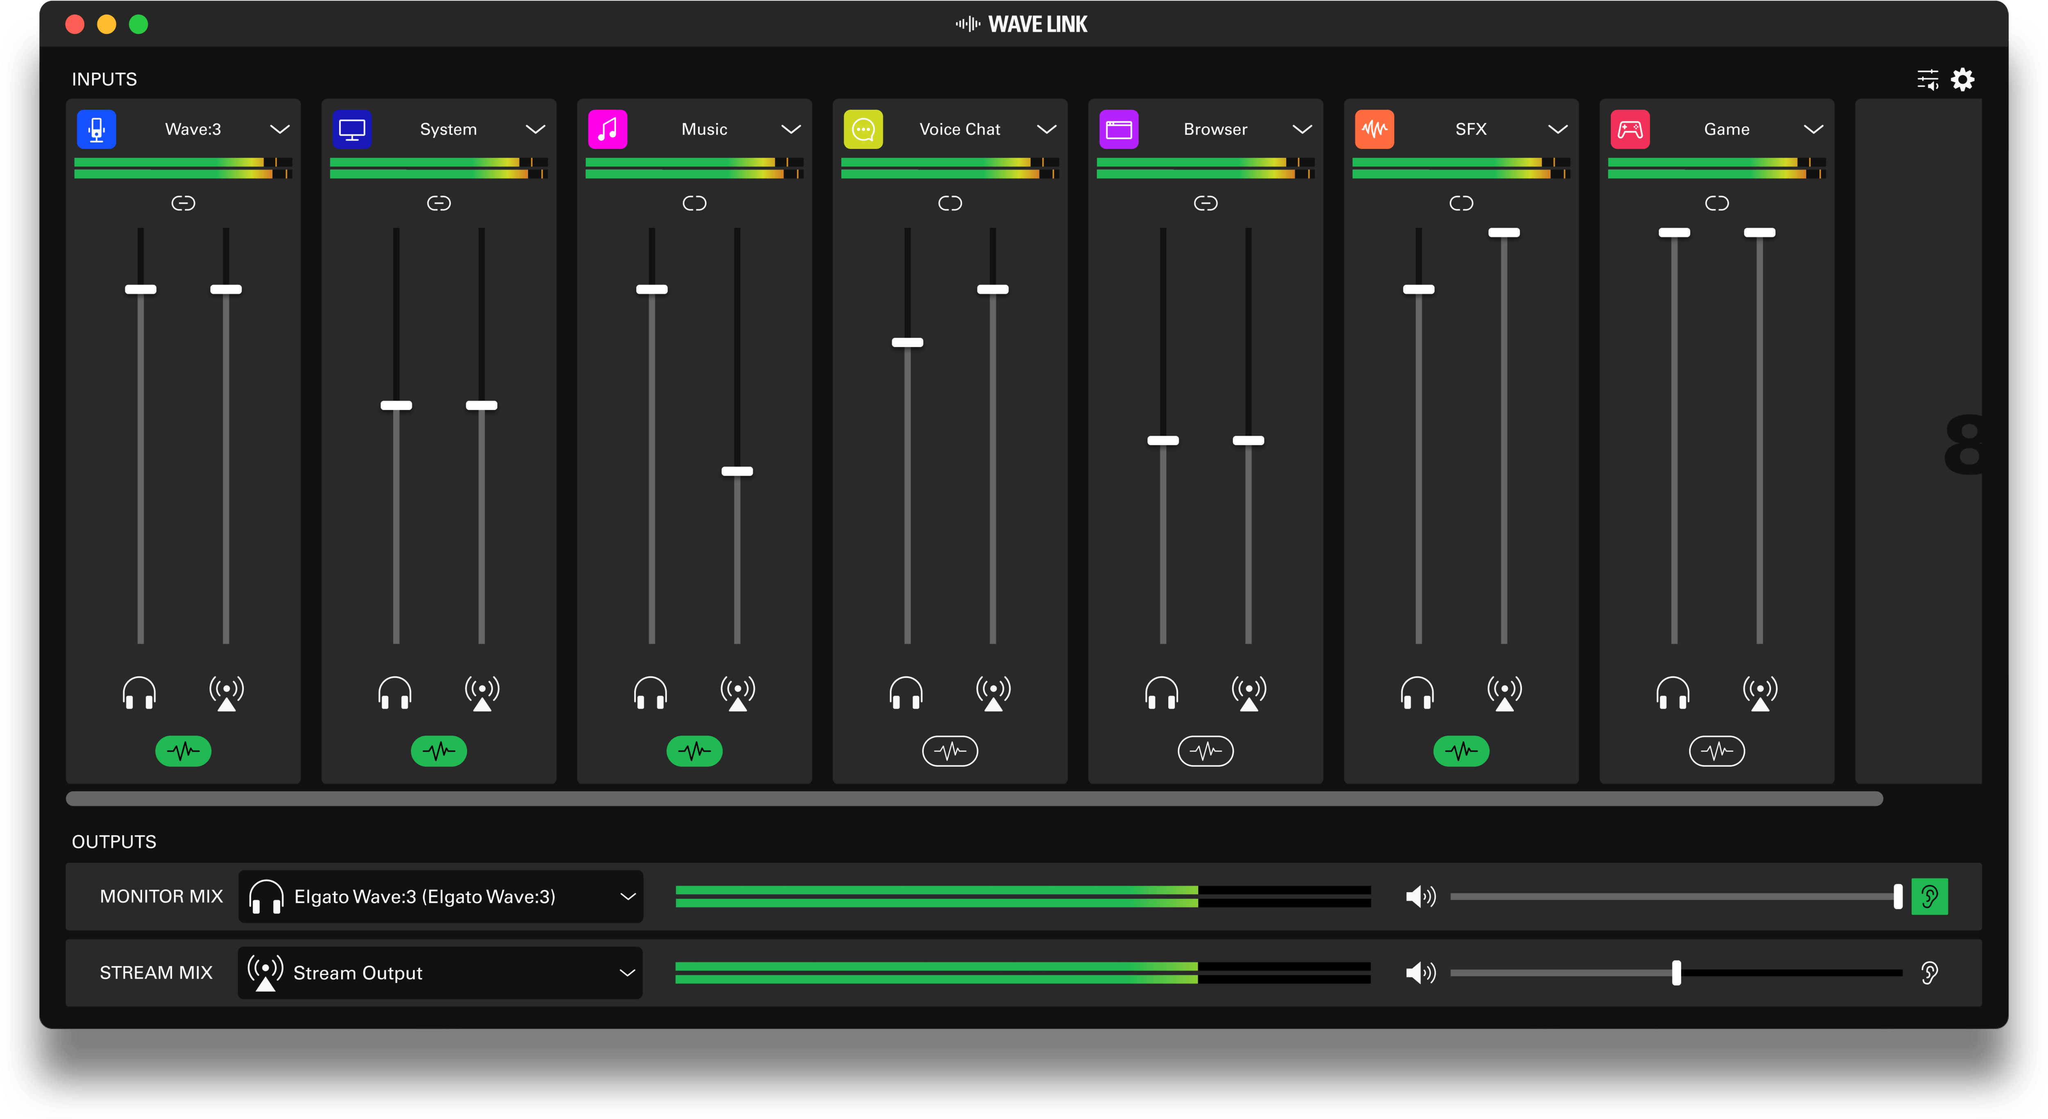Click the STREAM MIX label
Viewport: 2048px width, 1119px height.
[x=156, y=973]
